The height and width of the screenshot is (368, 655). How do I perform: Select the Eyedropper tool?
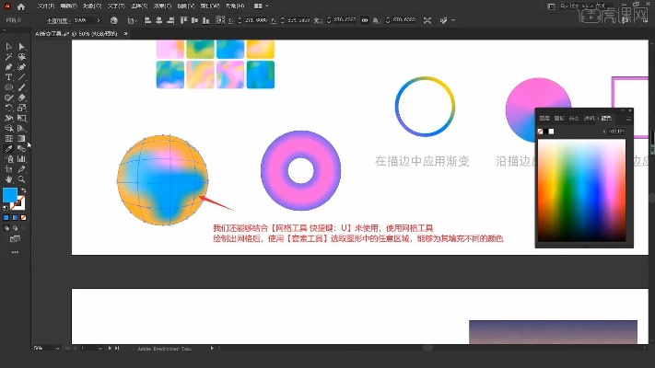click(x=8, y=148)
